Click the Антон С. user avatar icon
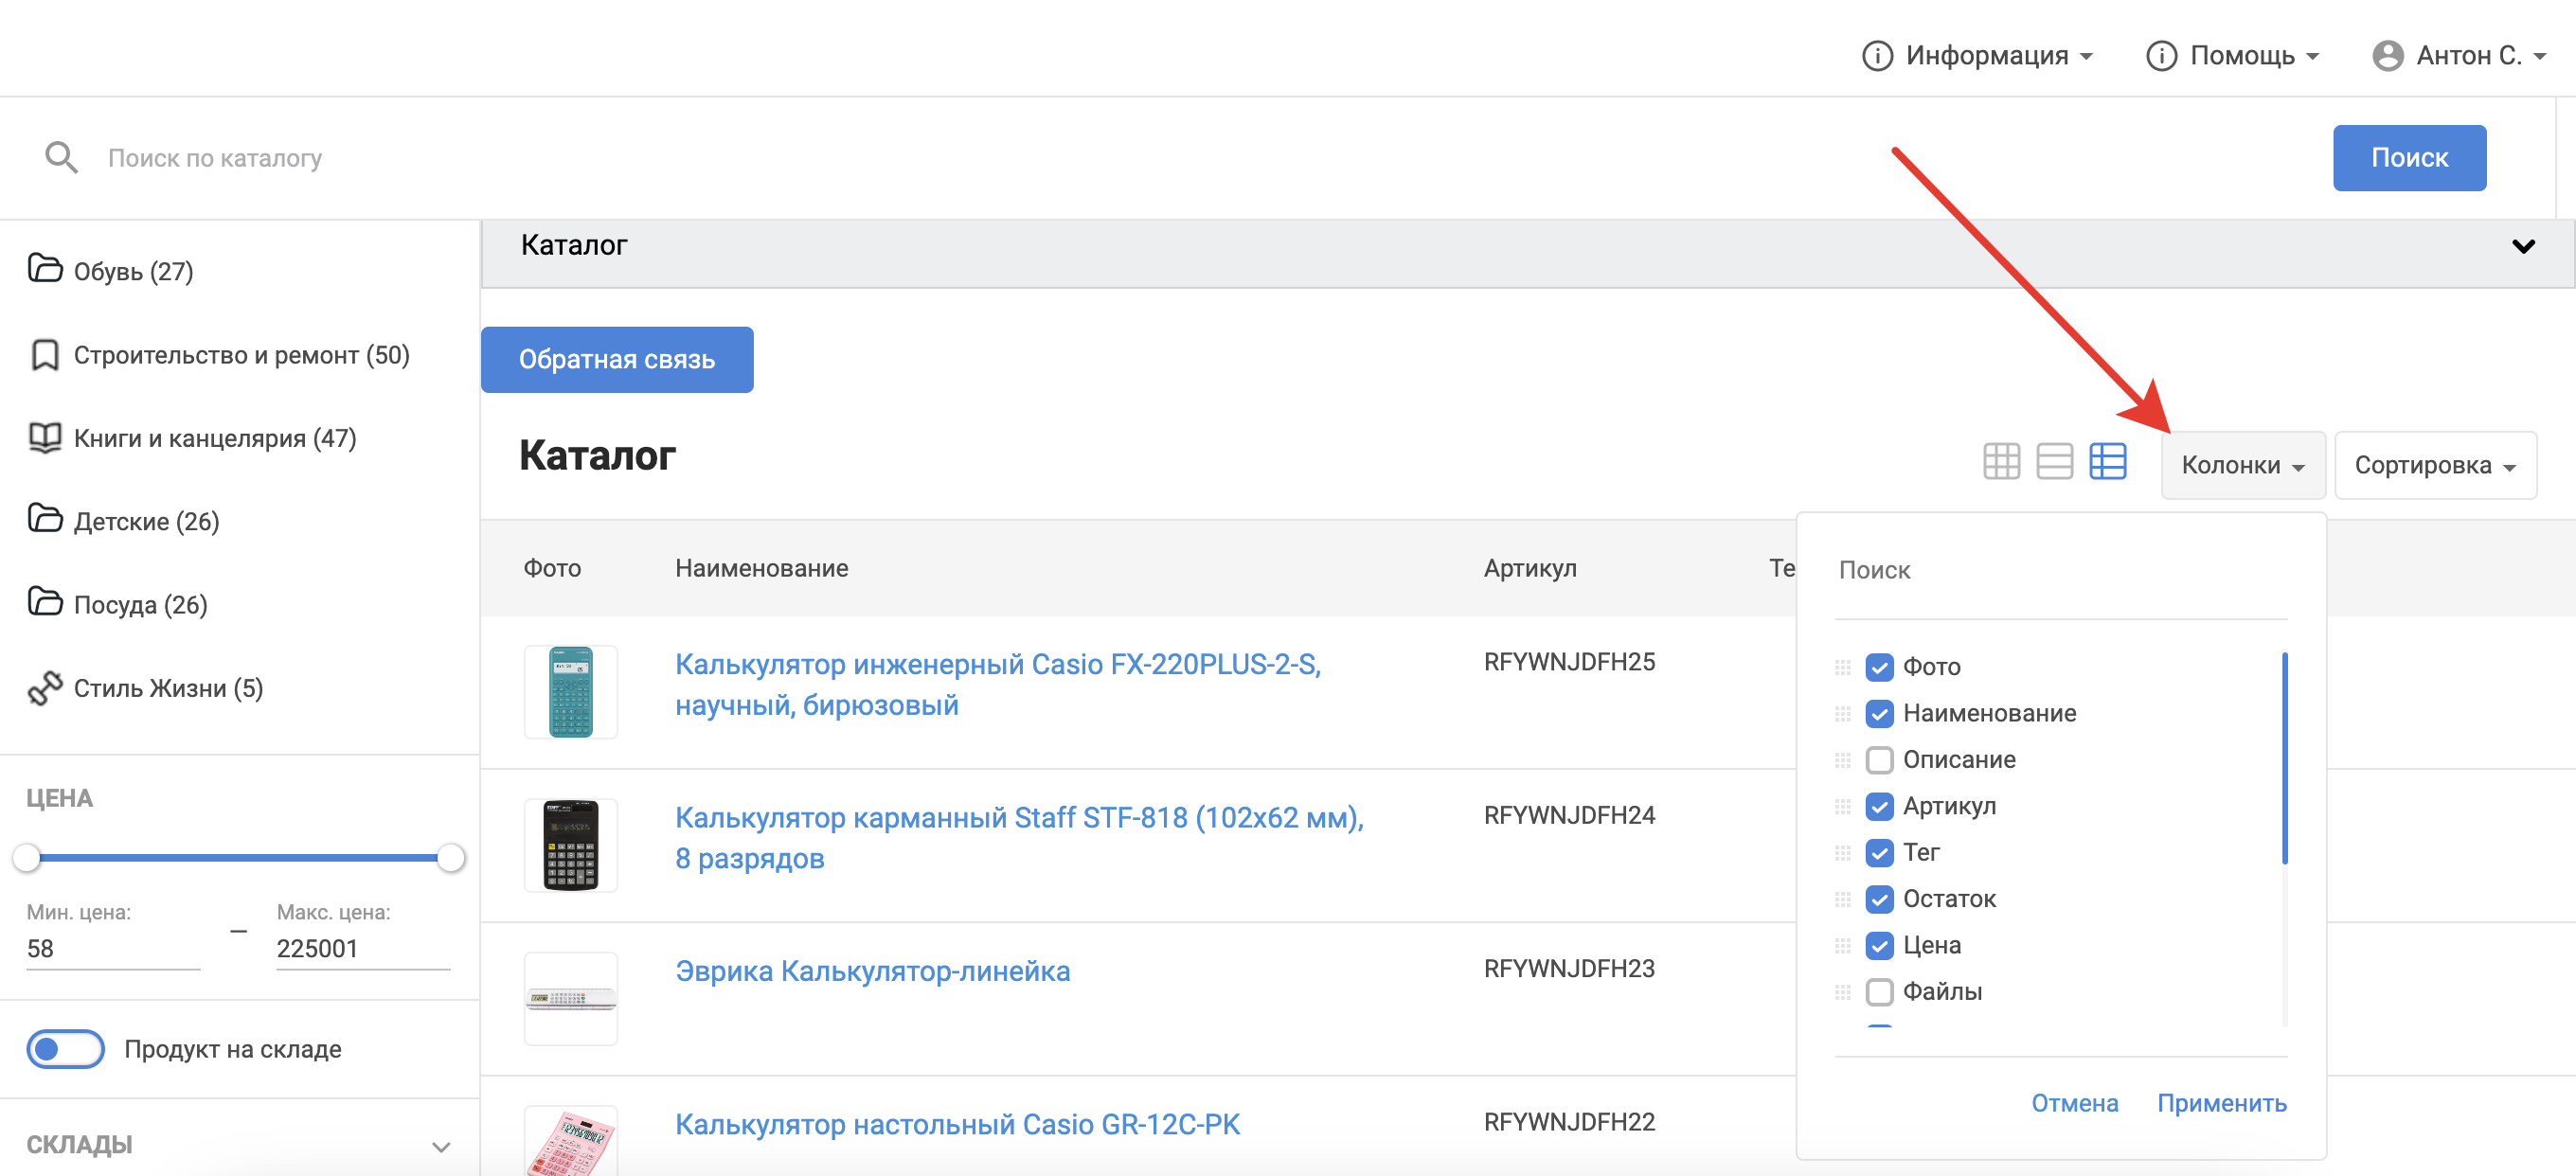2576x1176 pixels. (x=2387, y=55)
